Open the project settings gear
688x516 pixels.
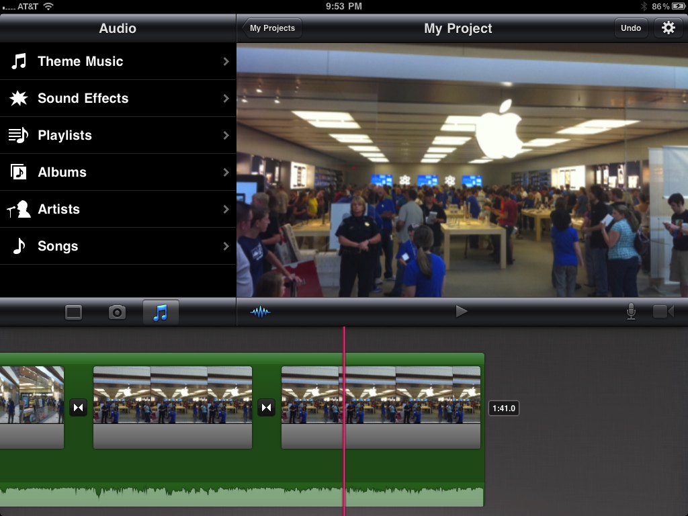pyautogui.click(x=668, y=28)
